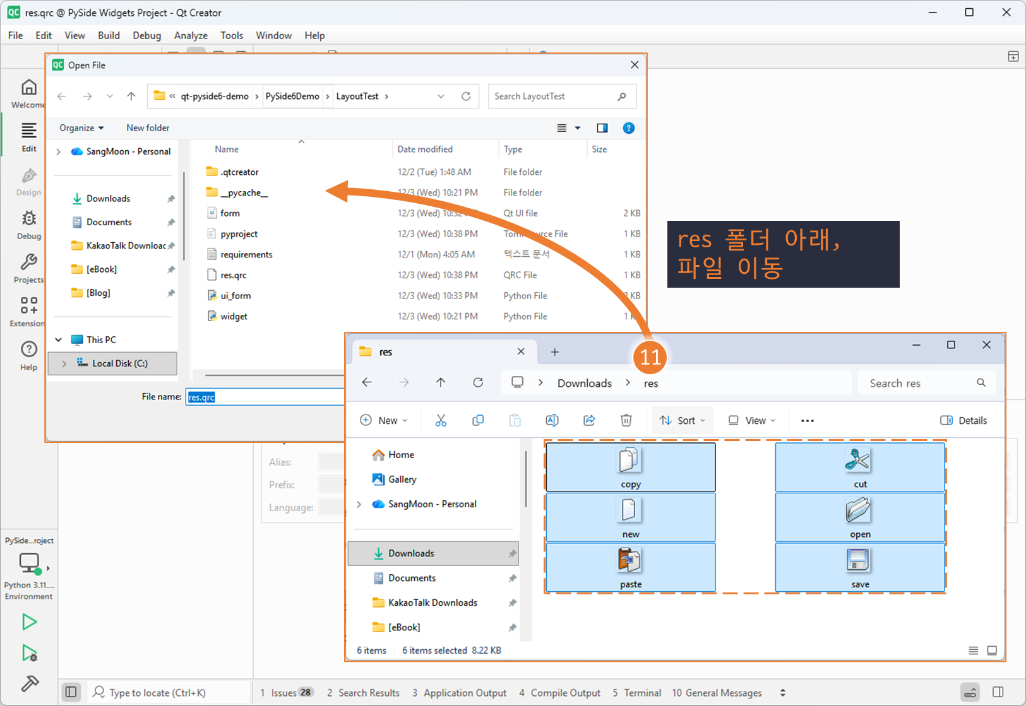Open See more ellipsis in res Explorer
Viewport: 1026px width, 706px height.
click(x=808, y=421)
